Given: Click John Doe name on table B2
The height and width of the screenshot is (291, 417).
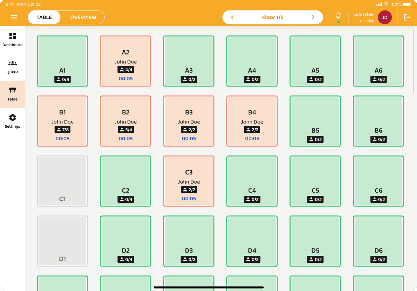Looking at the screenshot, I should pyautogui.click(x=125, y=122).
